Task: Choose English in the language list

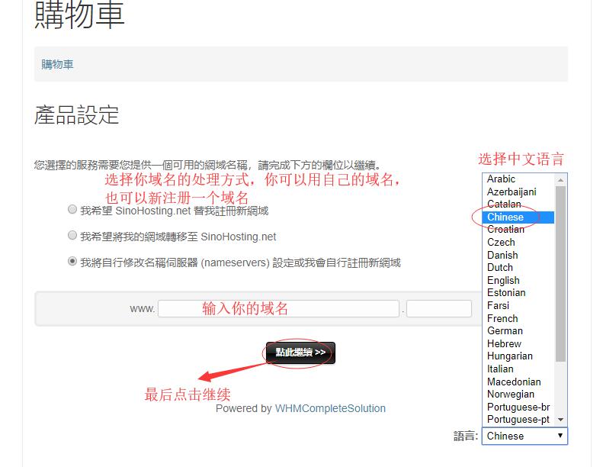Action: point(518,280)
